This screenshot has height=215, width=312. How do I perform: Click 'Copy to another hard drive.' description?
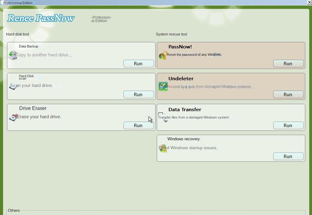pos(42,55)
